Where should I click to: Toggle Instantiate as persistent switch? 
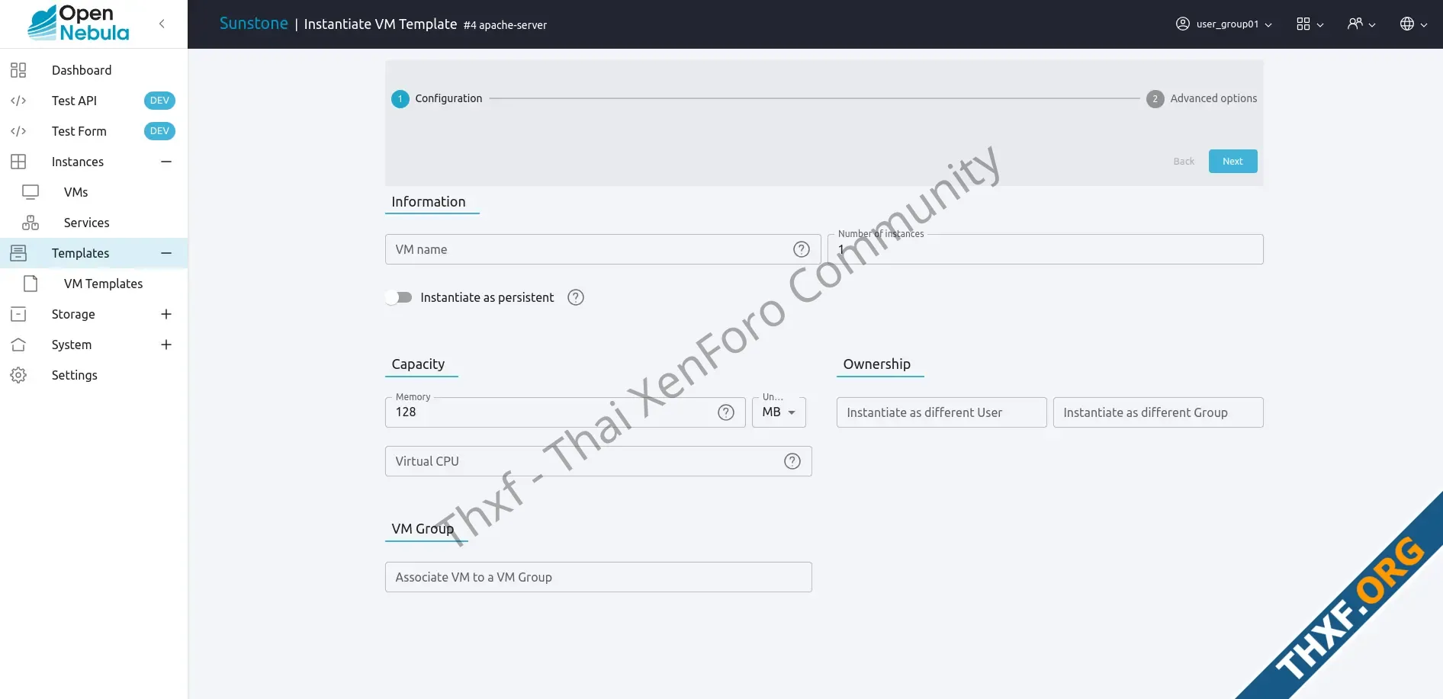pos(399,297)
